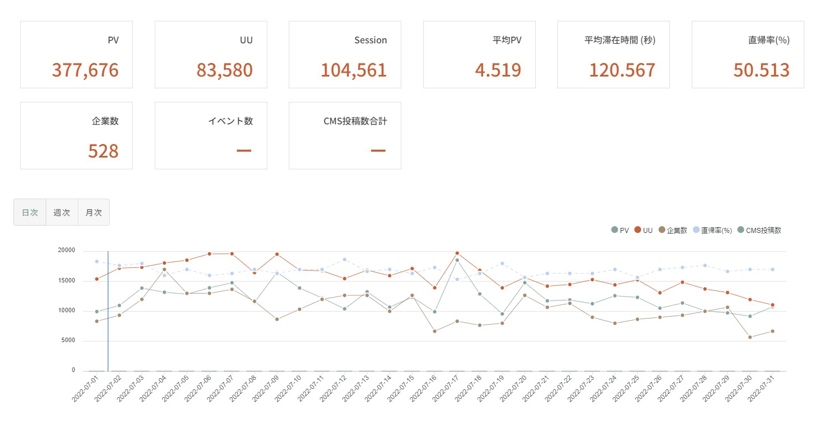Toggle the CMS投稿数 series in chart legend
Image resolution: width=828 pixels, height=422 pixels.
(x=759, y=230)
